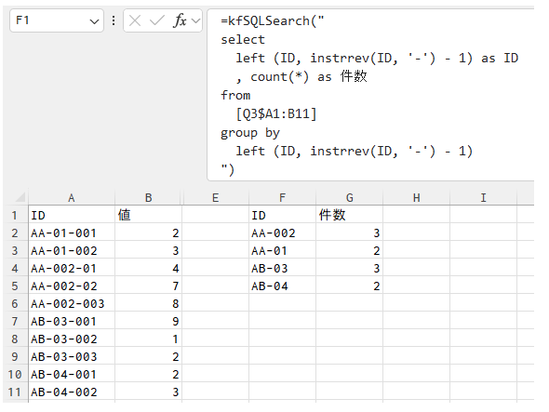The width and height of the screenshot is (549, 412).
Task: Select row 8 header
Action: (15, 339)
